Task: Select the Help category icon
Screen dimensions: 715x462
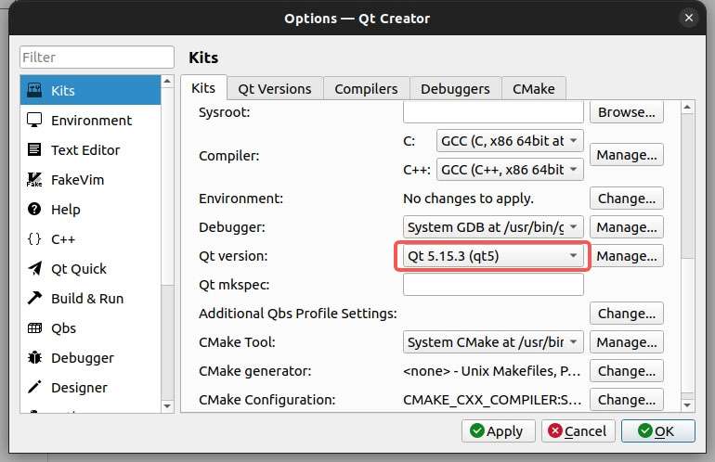Action: (x=34, y=210)
